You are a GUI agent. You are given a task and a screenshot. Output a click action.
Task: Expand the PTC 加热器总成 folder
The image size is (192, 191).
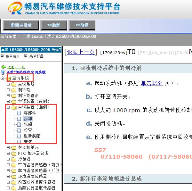pyautogui.click(x=8, y=154)
